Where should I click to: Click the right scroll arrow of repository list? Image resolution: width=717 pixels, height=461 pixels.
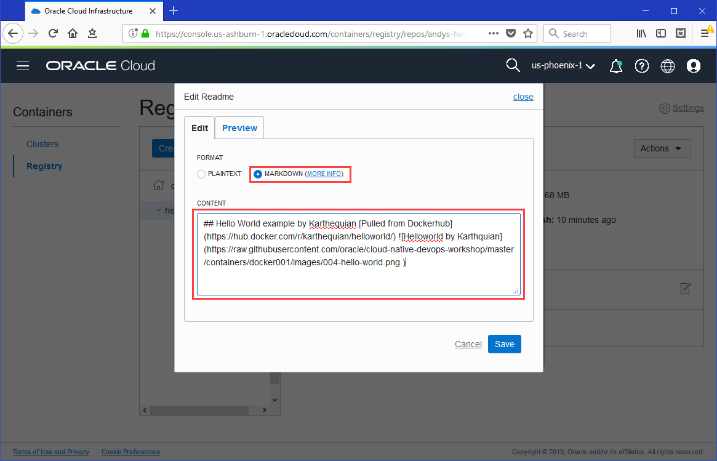click(264, 411)
